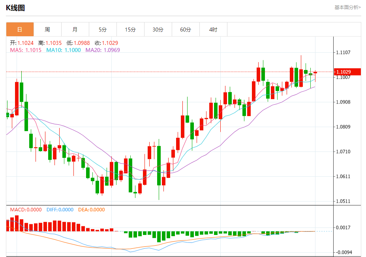This screenshot has width=366, height=257.
Task: Open the 基本面分析> link
Action: click(x=347, y=7)
